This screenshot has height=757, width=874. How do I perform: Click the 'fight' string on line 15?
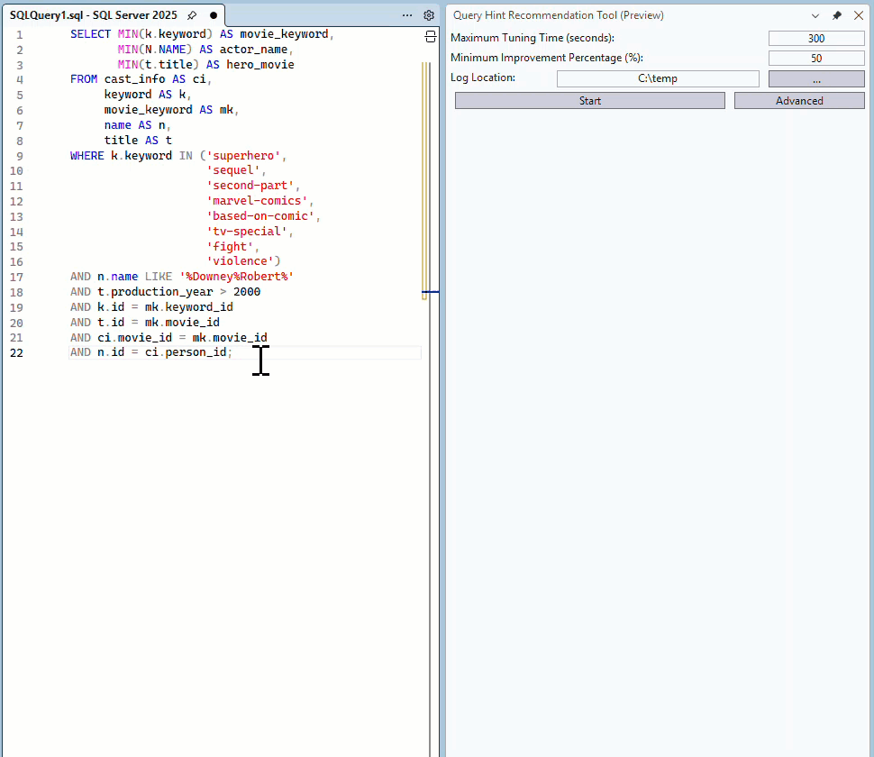230,246
